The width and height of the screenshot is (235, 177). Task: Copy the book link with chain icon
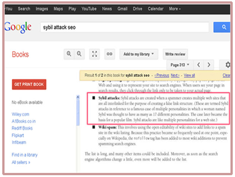[109, 54]
